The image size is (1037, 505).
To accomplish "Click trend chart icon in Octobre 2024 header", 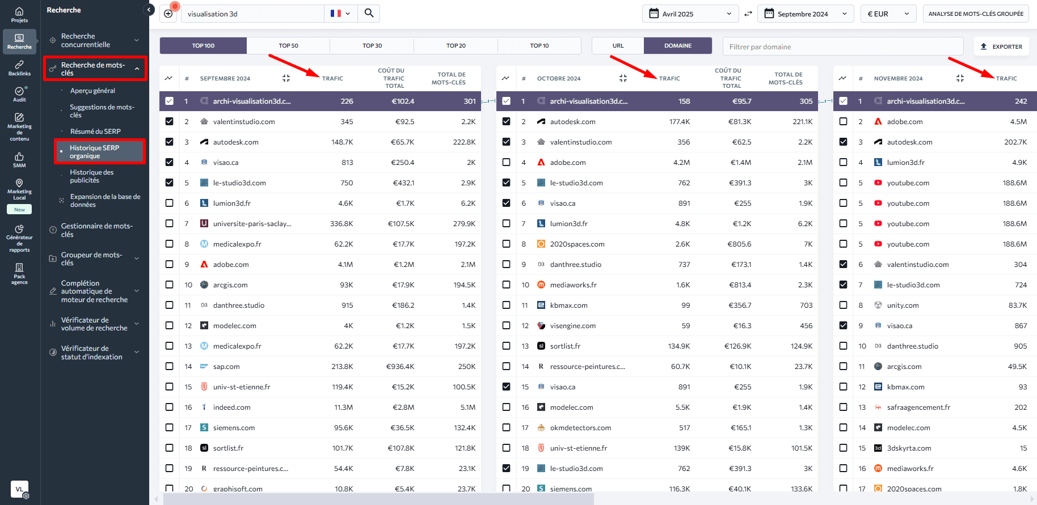I will (505, 78).
